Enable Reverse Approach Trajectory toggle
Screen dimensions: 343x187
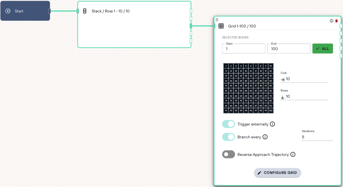(229, 154)
